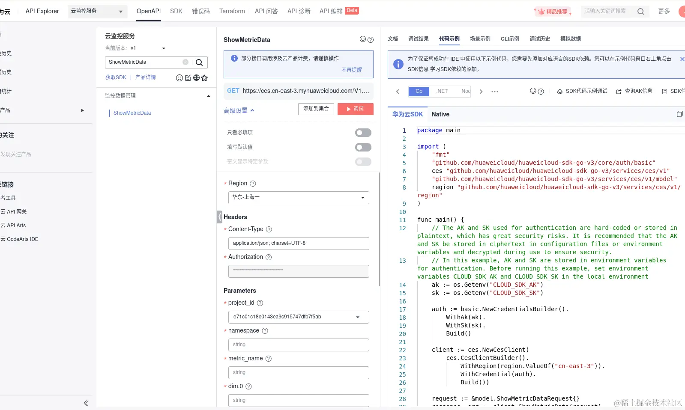Open the 获取SDK link
This screenshot has height=410, width=685.
116,77
